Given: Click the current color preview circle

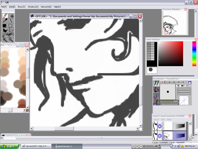Looking at the screenshot, I should [151, 70].
